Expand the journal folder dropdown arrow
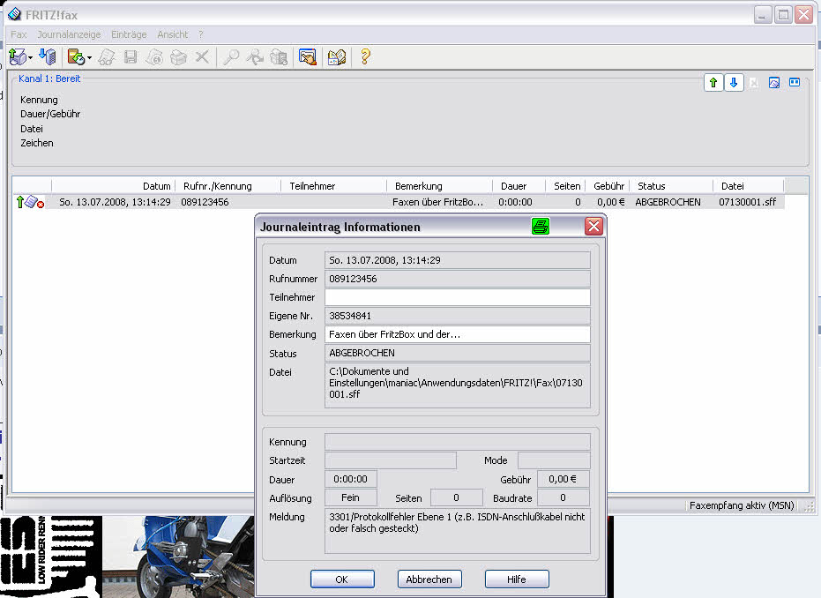This screenshot has width=821, height=598. [90, 57]
